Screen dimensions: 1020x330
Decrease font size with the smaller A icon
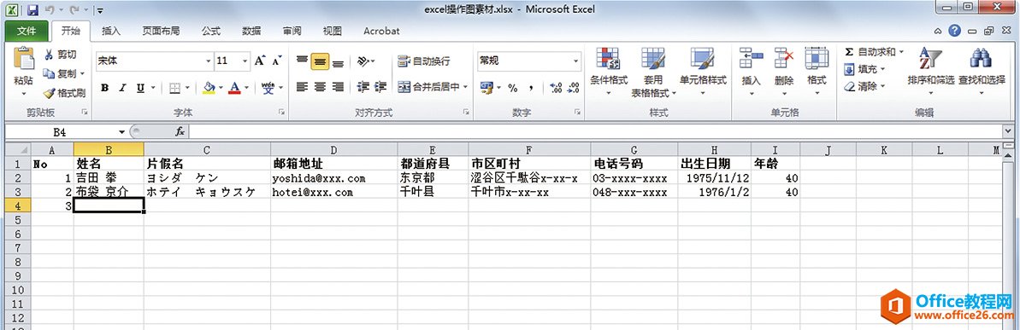tap(276, 61)
